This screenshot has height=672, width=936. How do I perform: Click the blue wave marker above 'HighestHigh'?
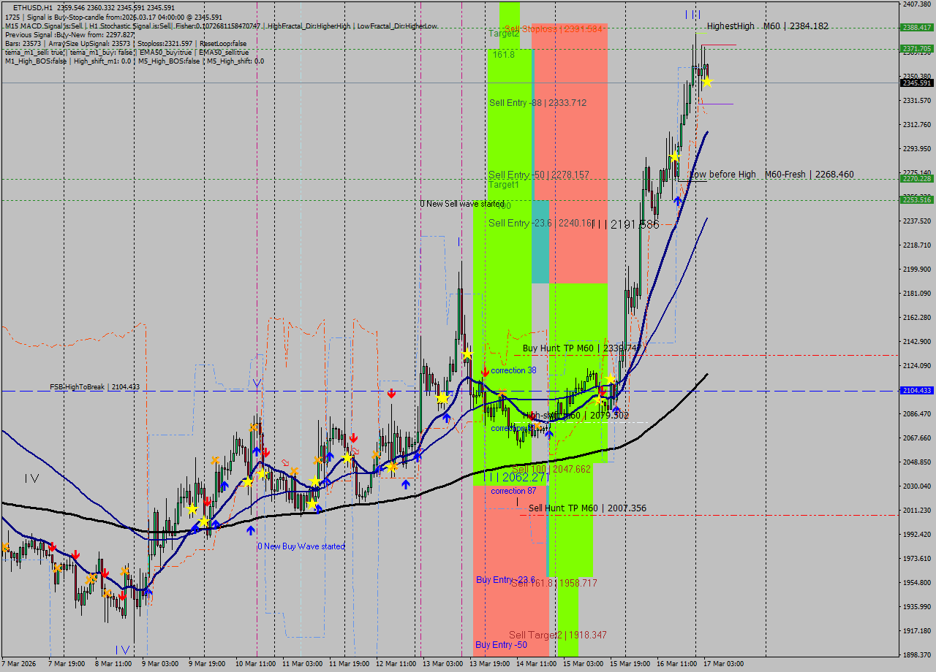click(x=692, y=15)
